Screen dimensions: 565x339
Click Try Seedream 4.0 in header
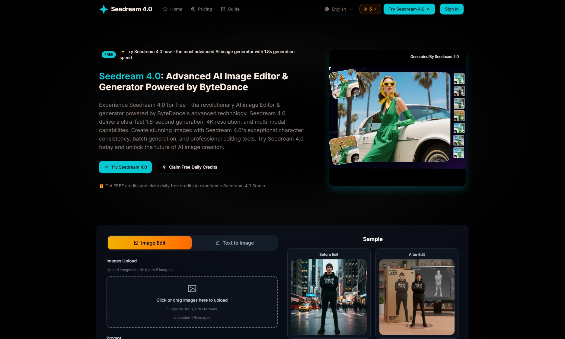click(409, 9)
